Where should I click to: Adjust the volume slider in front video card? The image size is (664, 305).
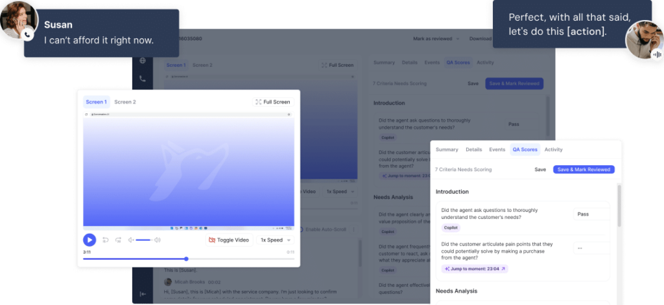click(x=144, y=240)
